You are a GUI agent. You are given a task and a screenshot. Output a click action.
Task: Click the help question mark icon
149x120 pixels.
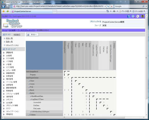click(x=129, y=16)
